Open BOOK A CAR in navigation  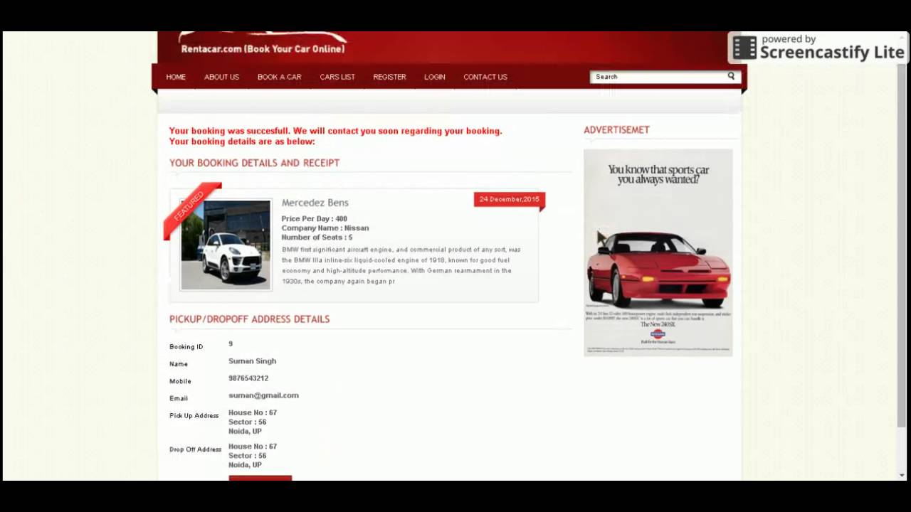[x=279, y=77]
